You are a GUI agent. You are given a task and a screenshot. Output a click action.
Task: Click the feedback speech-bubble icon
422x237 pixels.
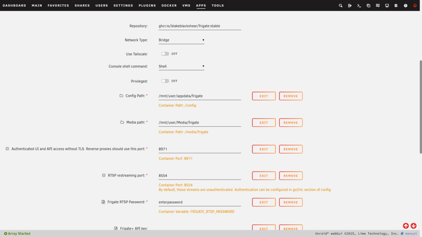tap(378, 5)
